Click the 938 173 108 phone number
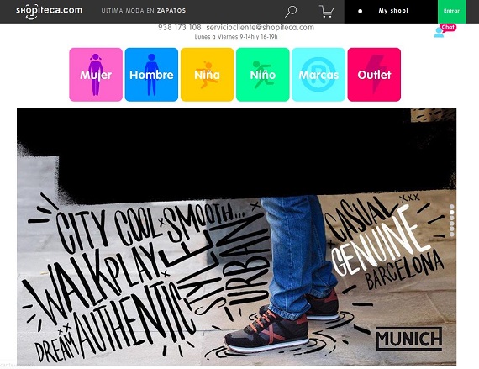The width and height of the screenshot is (479, 369). point(180,28)
